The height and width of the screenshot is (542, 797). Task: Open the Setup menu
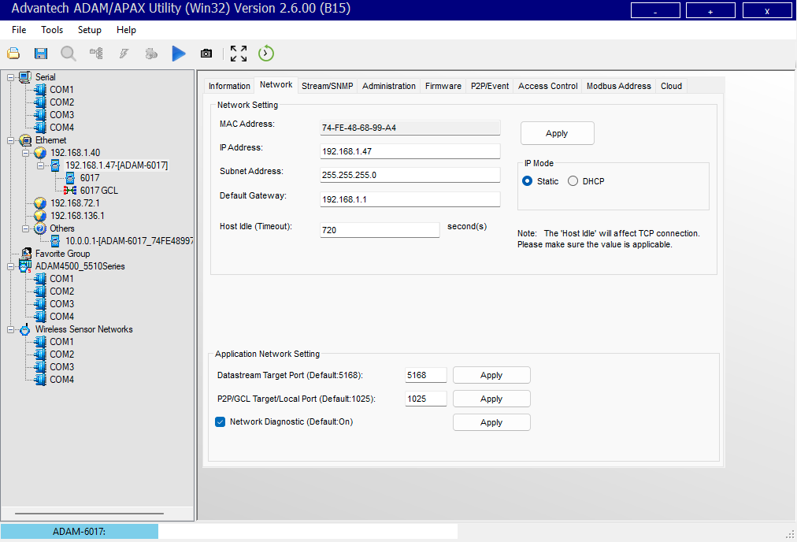90,30
